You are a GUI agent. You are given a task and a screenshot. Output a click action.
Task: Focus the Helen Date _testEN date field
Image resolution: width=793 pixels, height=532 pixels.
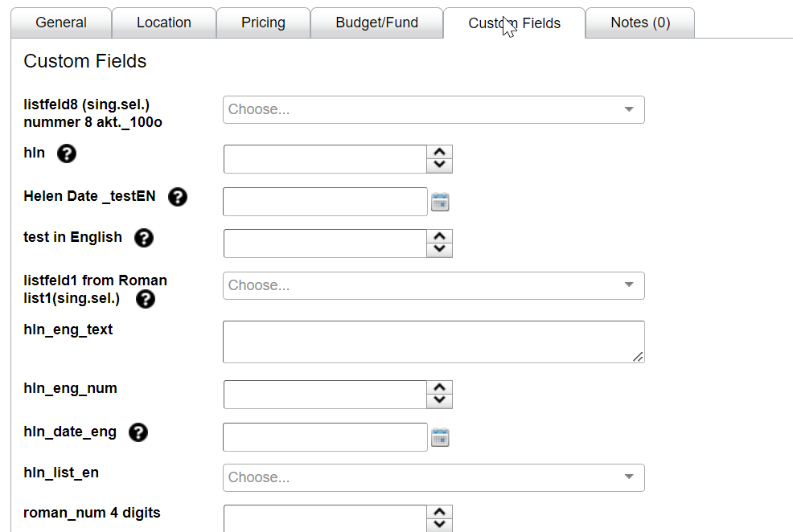tap(325, 202)
